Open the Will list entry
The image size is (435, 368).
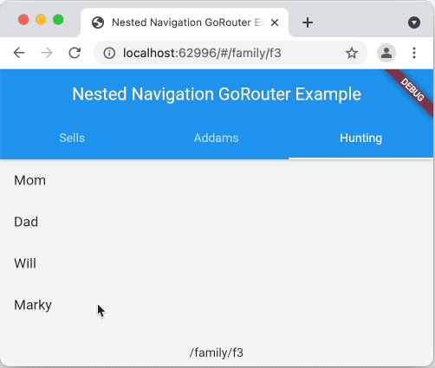[x=217, y=263]
